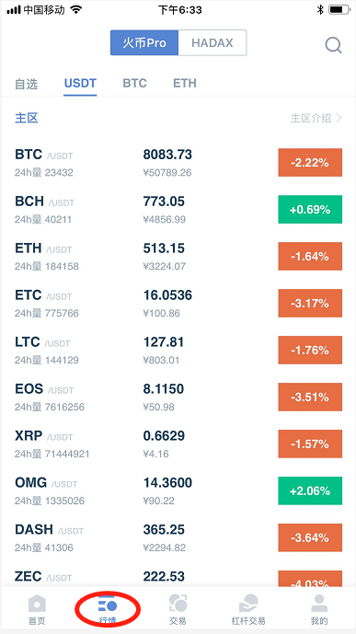Switch to the ETH market tab
The width and height of the screenshot is (356, 634).
[x=185, y=84]
